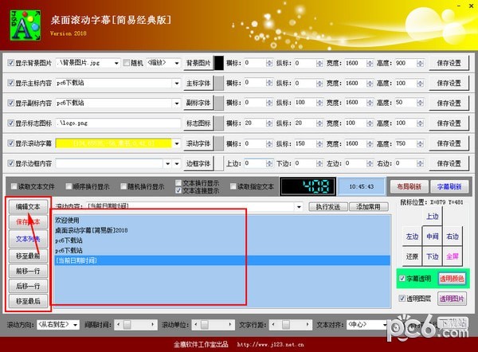Toggle the 显示滚动字幕 checkbox

pyautogui.click(x=11, y=143)
